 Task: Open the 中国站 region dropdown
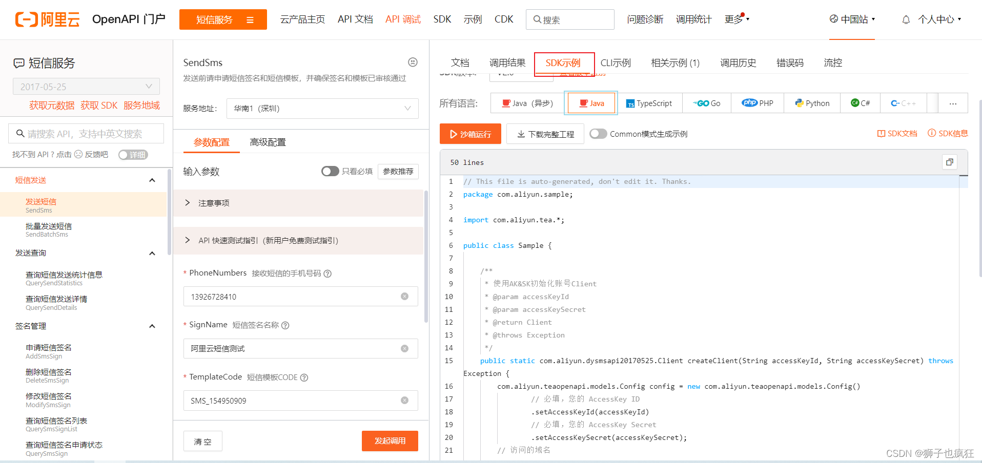(x=852, y=19)
